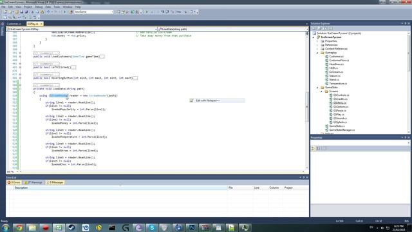Open the Project menu
Image resolution: width=412 pixels, height=232 pixels.
pos(28,7)
